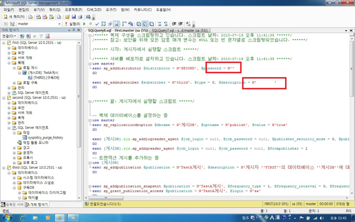Click the Object Explorer Connect icon beside 연결(O)
Image resolution: width=355 pixels, height=222 pixels.
[x=22, y=36]
